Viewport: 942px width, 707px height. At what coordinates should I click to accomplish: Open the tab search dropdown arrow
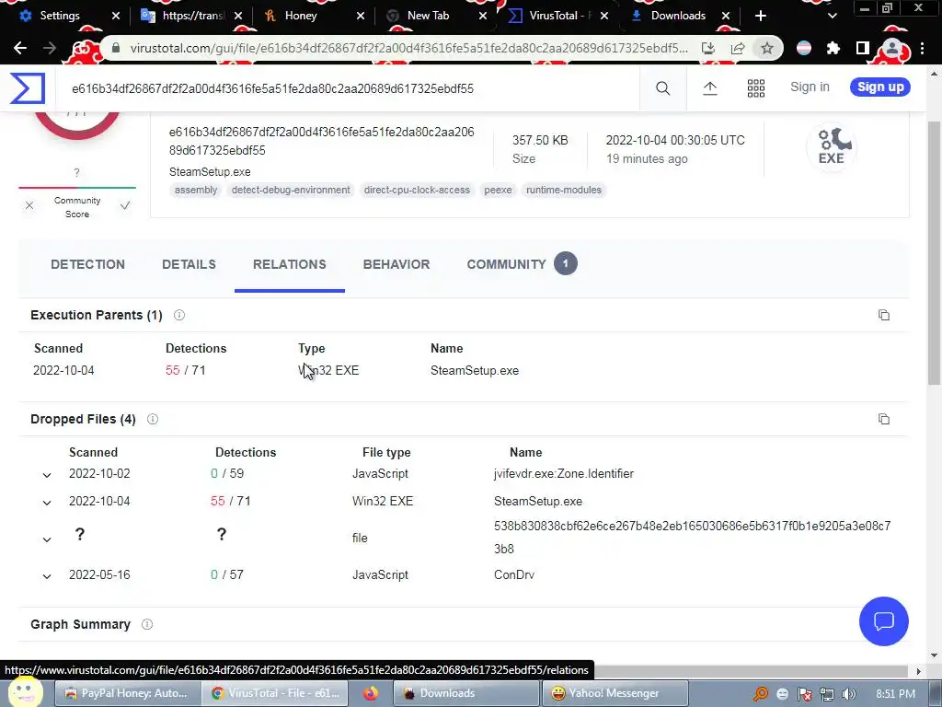click(x=832, y=16)
